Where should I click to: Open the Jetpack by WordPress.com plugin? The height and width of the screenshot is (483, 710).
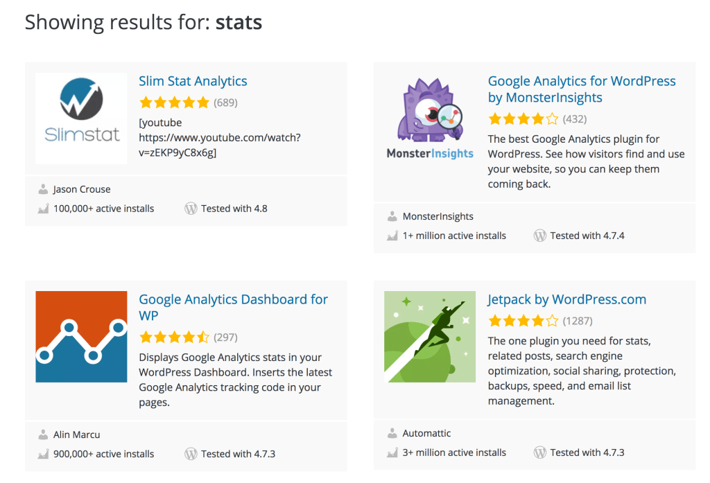(566, 299)
